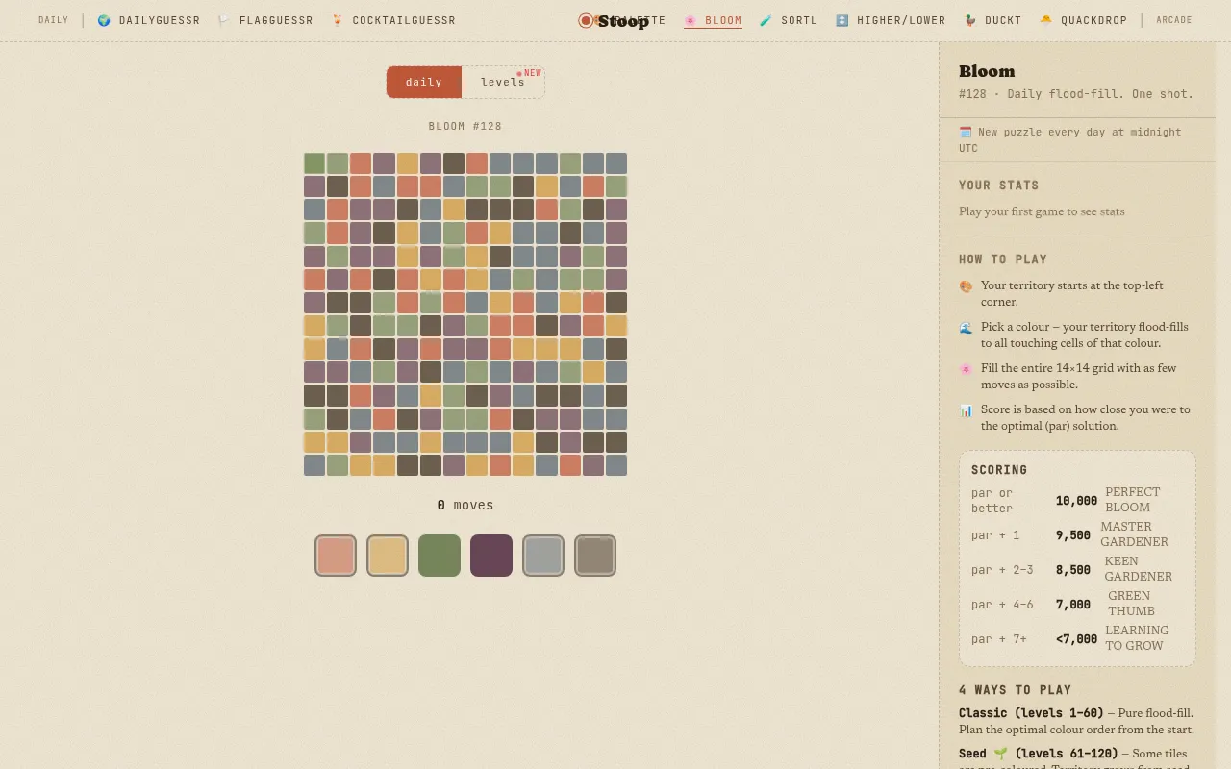Pick the taupe brown colour swatch
The image size is (1231, 769).
[595, 556]
